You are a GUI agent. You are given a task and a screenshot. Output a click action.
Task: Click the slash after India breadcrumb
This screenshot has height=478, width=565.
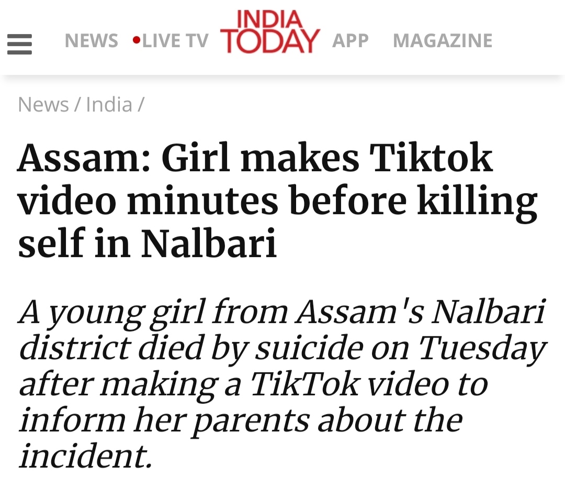(x=141, y=105)
